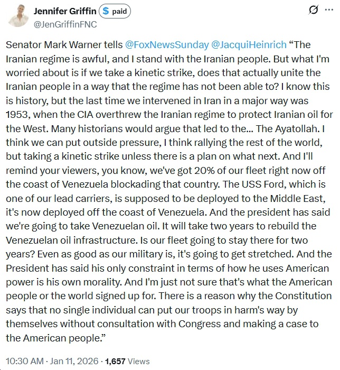
Task: Click the 10:30 AM timestamp
Action: pyautogui.click(x=23, y=362)
